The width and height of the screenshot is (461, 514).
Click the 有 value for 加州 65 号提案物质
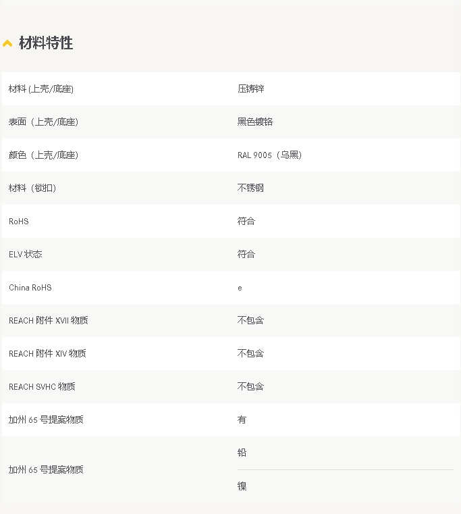pos(242,420)
